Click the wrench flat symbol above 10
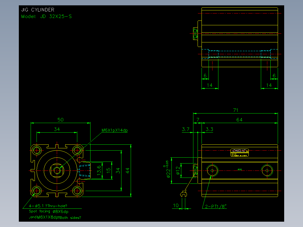The image size is (303, 227). pyautogui.click(x=184, y=194)
